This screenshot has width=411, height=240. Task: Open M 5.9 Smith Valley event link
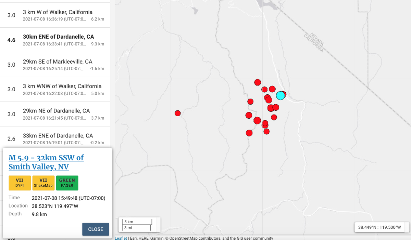(46, 162)
